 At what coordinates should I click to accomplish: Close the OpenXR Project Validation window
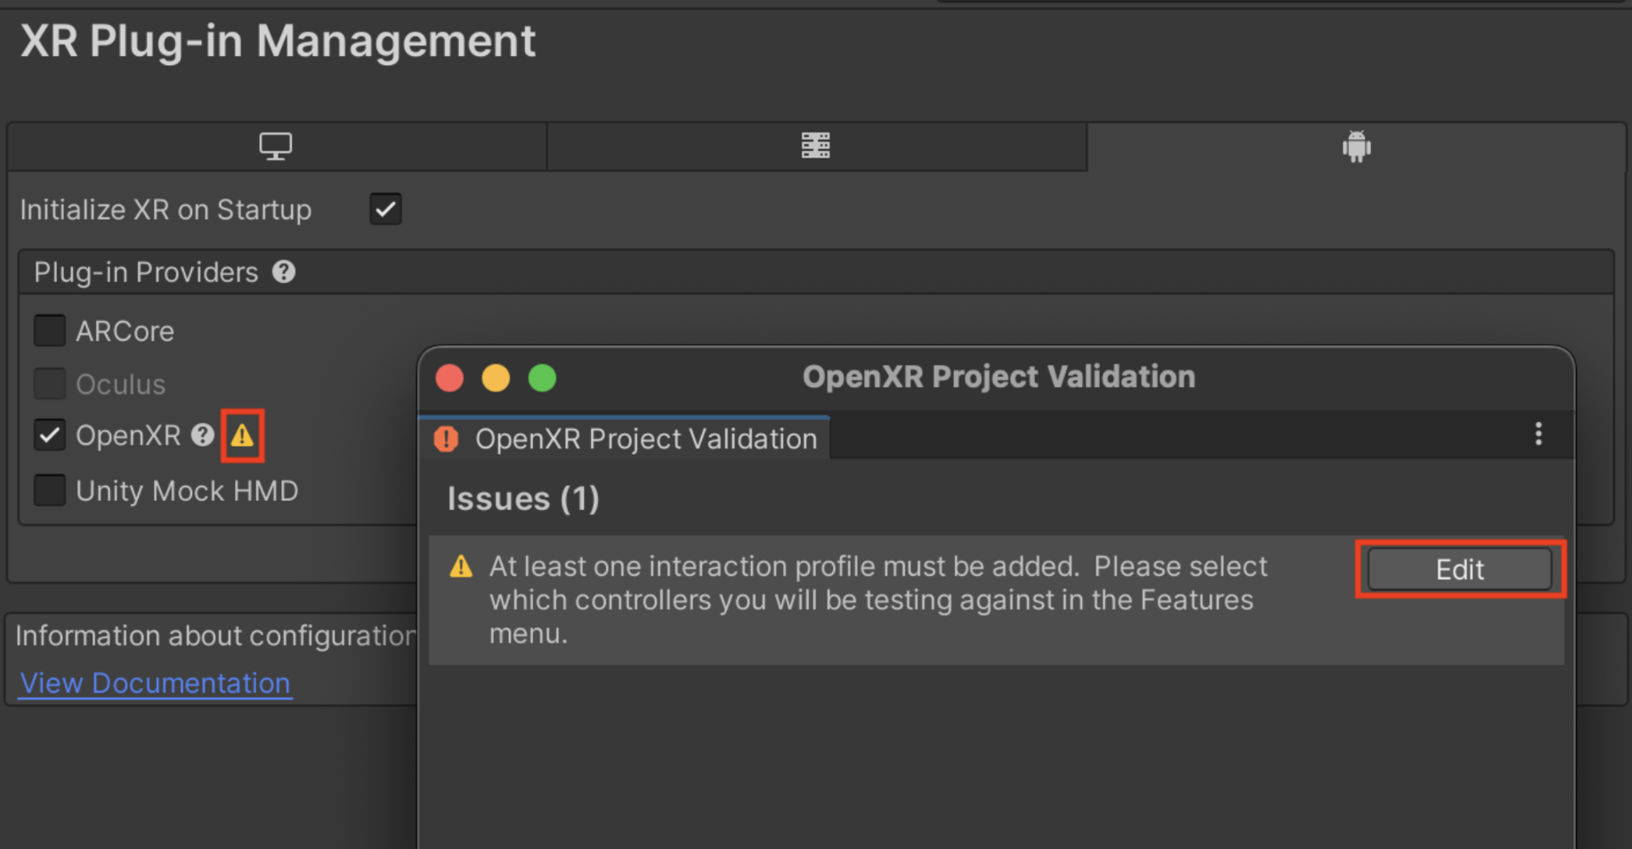(449, 378)
